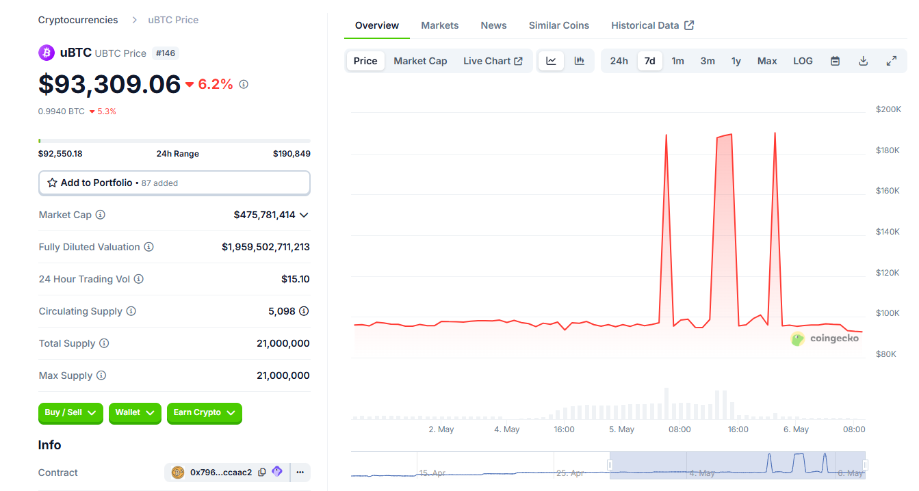Viewport: 919px width, 491px height.
Task: Expand chart to fullscreen icon
Action: pos(892,61)
